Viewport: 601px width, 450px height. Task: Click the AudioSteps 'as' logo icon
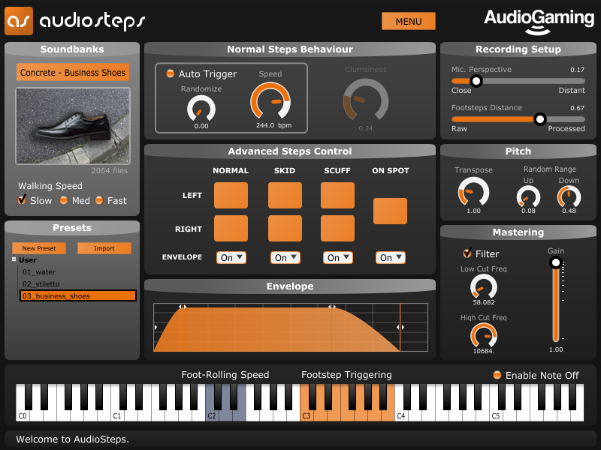coord(18,21)
